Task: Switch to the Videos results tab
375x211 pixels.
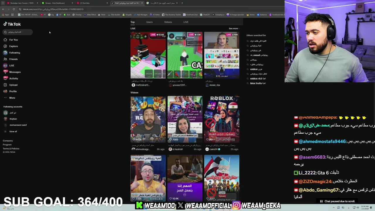Action: pos(168,22)
